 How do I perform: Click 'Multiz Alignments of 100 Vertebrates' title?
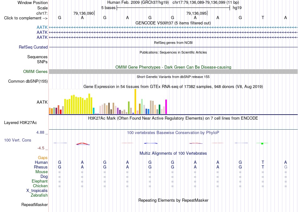[x=173, y=153]
